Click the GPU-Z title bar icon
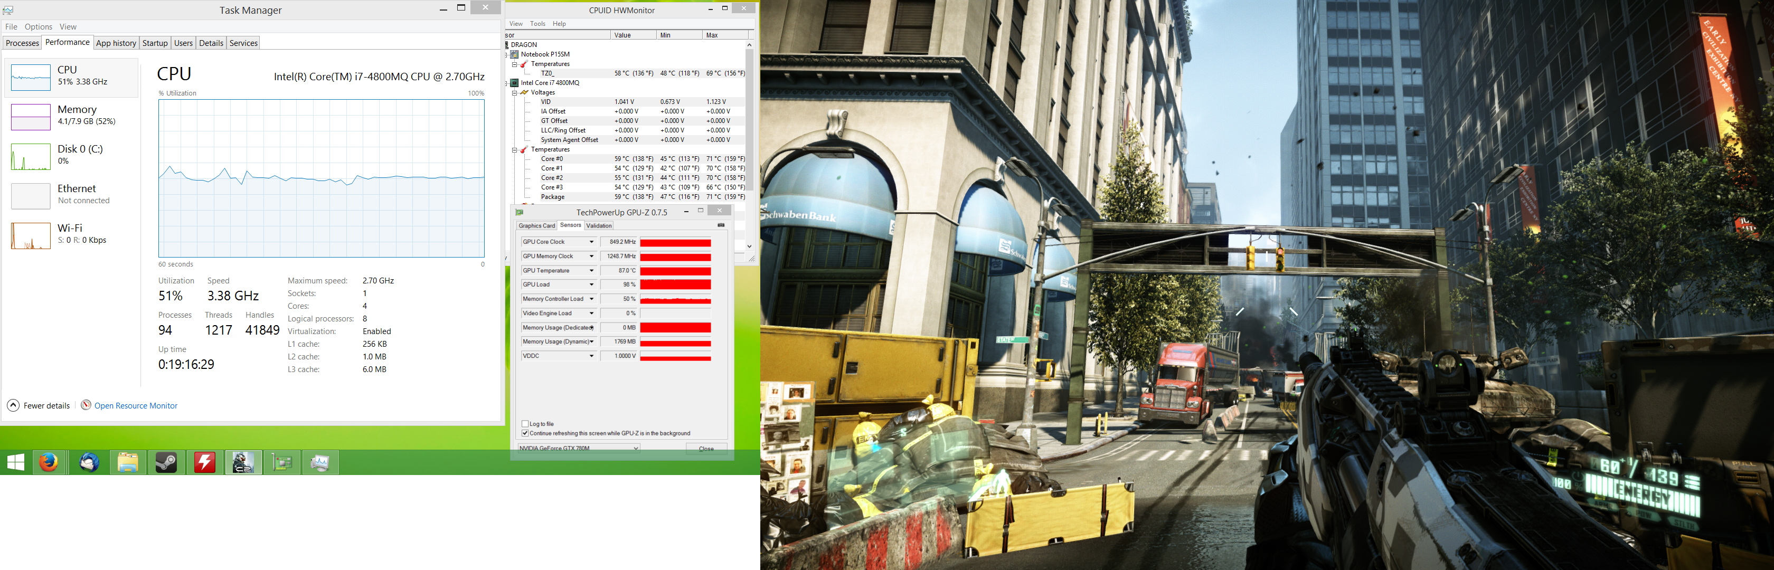Viewport: 1774px width, 570px height. tap(520, 212)
